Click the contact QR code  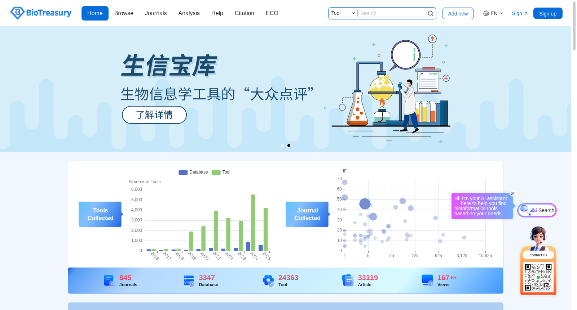tap(538, 277)
